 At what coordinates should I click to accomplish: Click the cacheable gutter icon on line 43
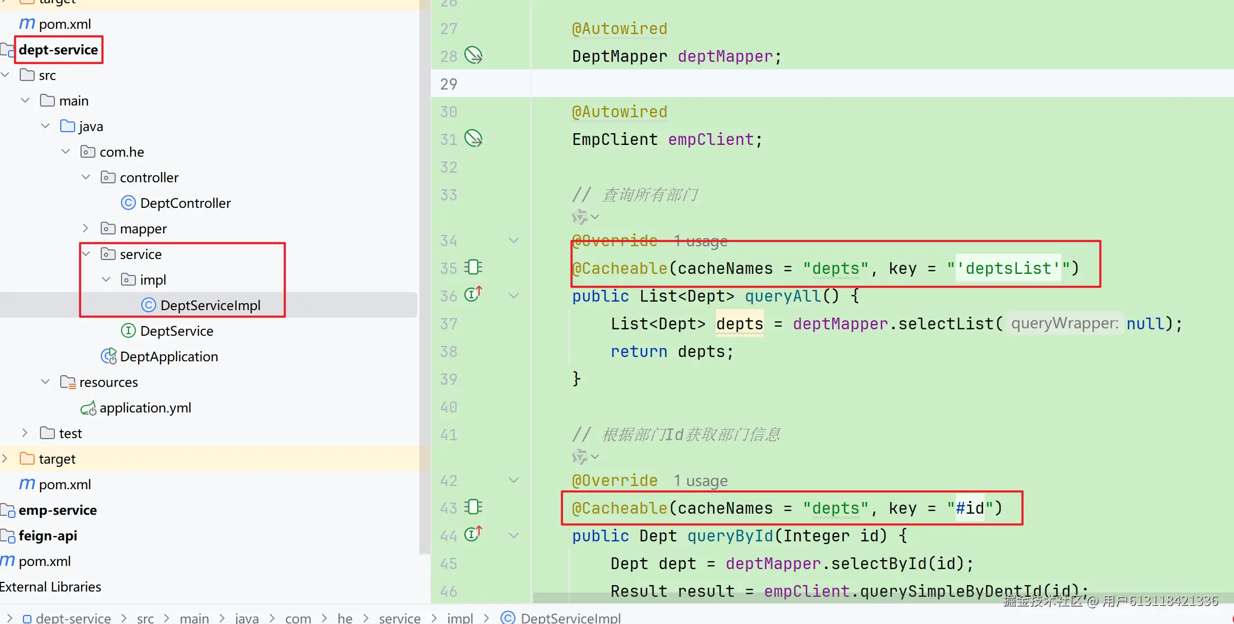473,507
